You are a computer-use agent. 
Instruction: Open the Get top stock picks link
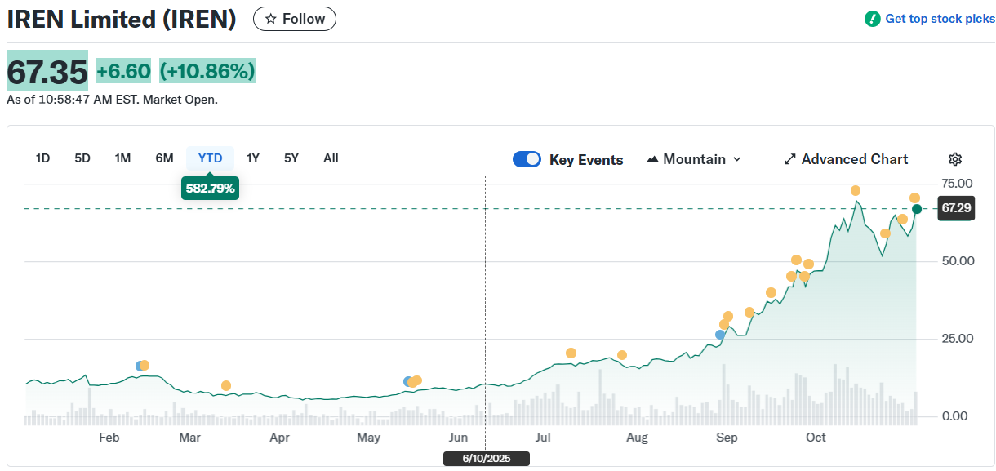[940, 19]
